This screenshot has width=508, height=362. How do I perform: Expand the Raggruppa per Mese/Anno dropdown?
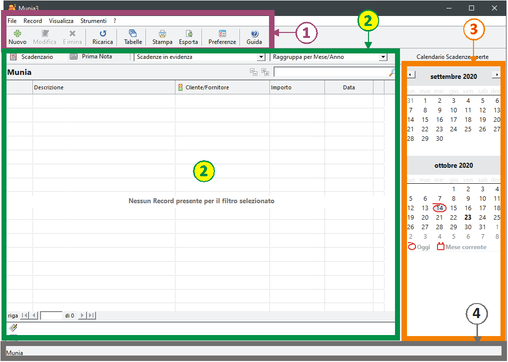click(x=383, y=57)
